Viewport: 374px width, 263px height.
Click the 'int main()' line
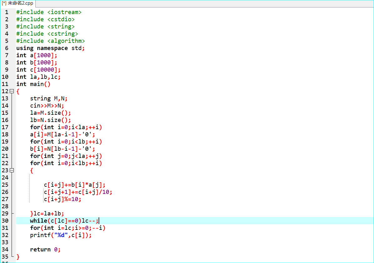pyautogui.click(x=33, y=84)
